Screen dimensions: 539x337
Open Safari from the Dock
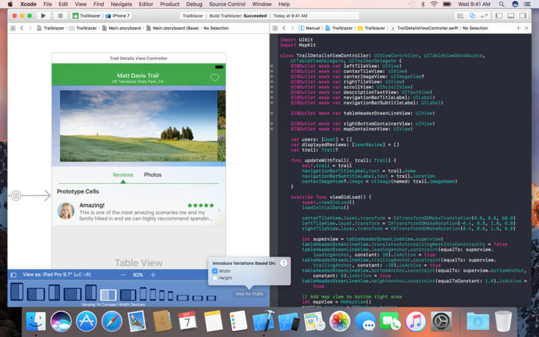112,321
